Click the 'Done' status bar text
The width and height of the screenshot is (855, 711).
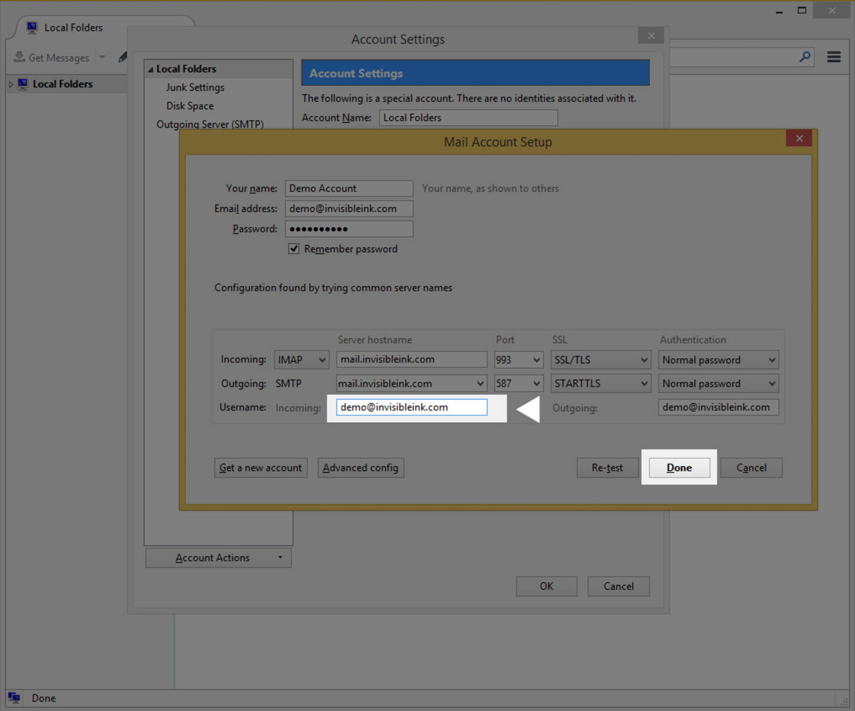(44, 698)
